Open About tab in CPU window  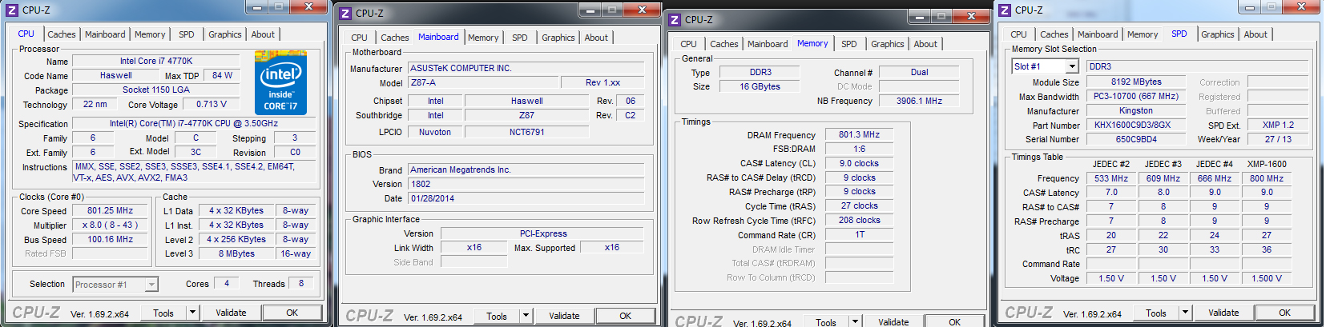(x=263, y=34)
